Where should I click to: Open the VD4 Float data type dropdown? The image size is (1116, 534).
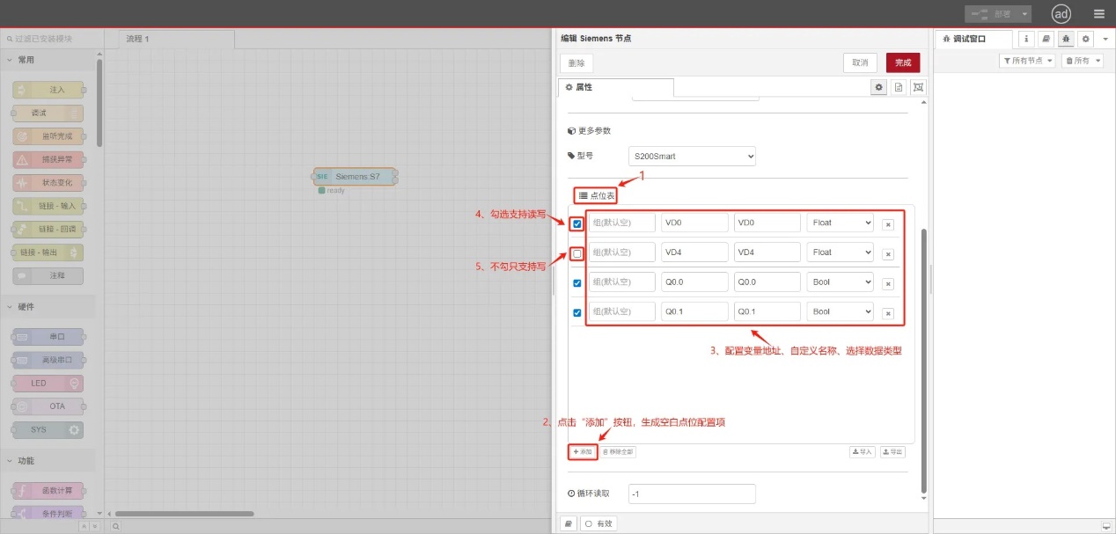tap(840, 252)
